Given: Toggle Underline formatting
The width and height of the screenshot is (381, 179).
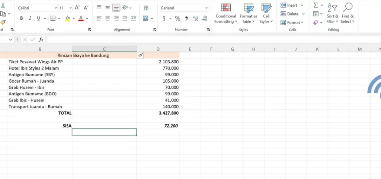Looking at the screenshot, I should (x=38, y=18).
